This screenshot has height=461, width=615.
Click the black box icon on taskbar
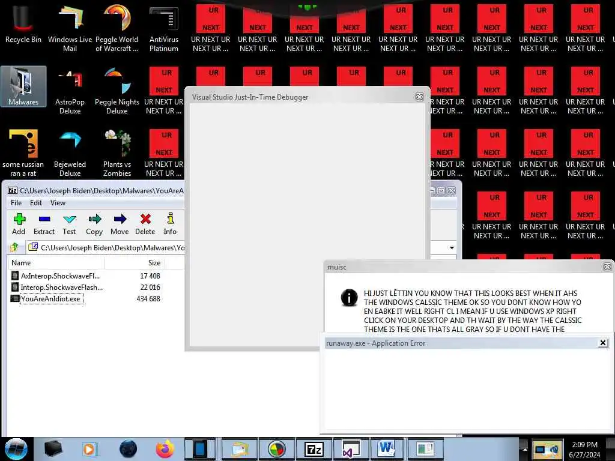pyautogui.click(x=53, y=449)
